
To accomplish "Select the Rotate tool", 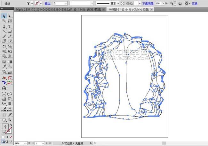I will pos(4,46).
